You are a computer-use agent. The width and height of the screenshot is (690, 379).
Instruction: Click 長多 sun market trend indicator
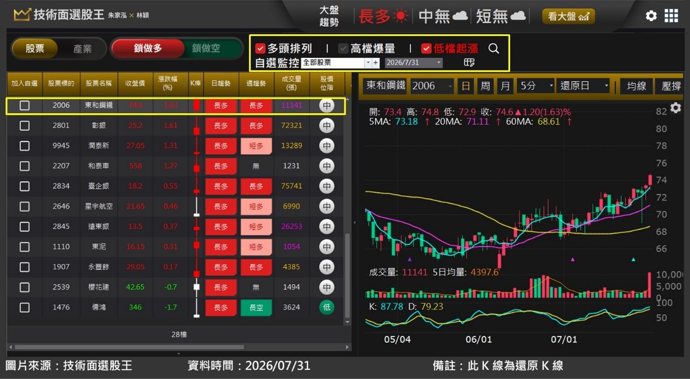383,16
